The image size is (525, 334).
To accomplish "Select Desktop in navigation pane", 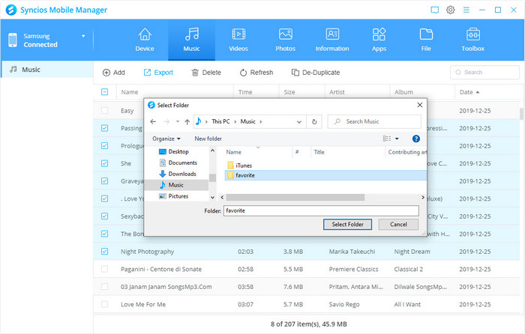I will tap(174, 151).
